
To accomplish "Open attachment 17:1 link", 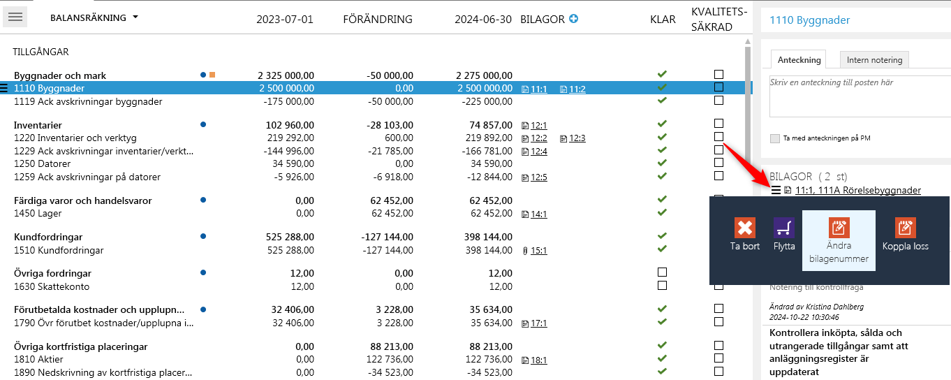I will pyautogui.click(x=534, y=323).
